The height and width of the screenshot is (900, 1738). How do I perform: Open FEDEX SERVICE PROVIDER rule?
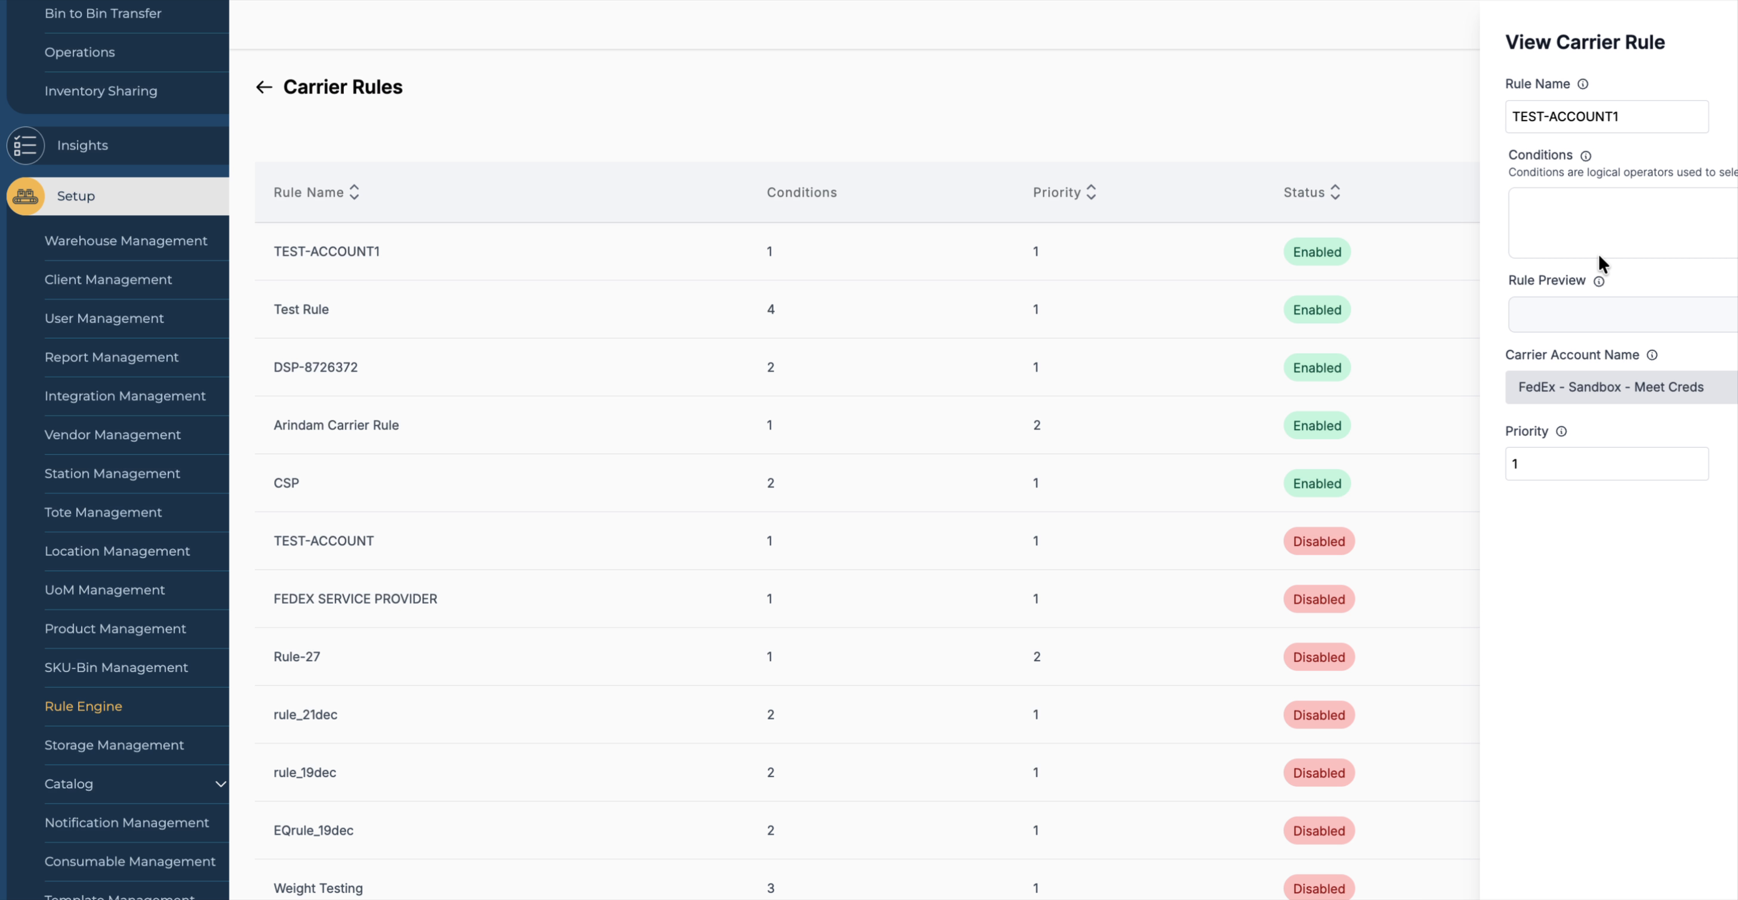point(867,599)
